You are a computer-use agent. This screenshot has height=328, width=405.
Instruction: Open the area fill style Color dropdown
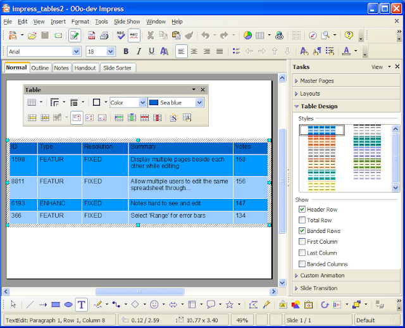[142, 103]
